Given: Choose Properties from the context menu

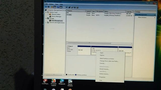Looking at the screenshot, I should coord(102,77).
